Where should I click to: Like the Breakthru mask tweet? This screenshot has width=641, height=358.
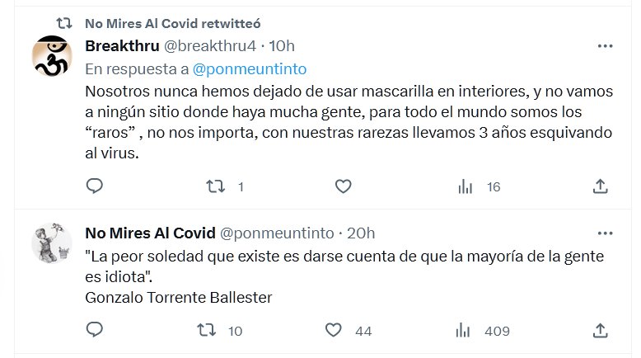[343, 187]
